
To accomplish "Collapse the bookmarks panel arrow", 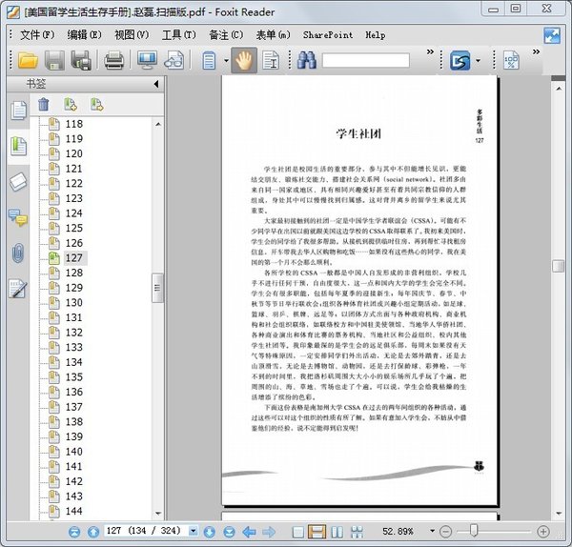I will tap(156, 84).
